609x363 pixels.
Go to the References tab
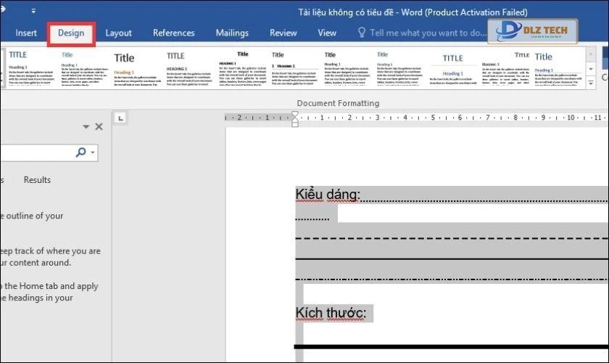tap(173, 33)
